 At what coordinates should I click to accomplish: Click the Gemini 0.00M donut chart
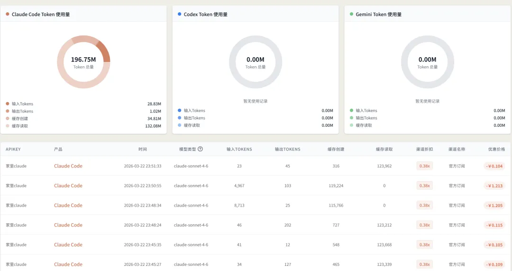428,62
